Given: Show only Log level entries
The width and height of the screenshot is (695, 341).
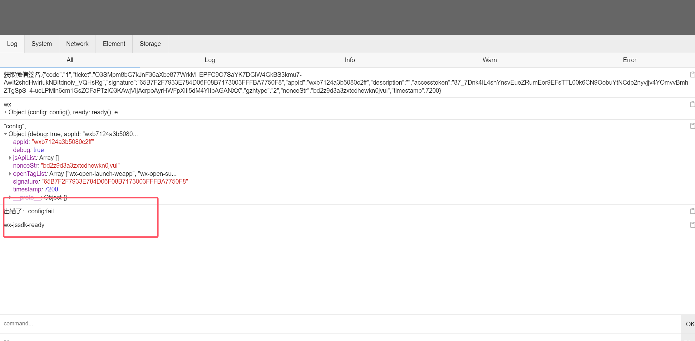Looking at the screenshot, I should click(210, 60).
